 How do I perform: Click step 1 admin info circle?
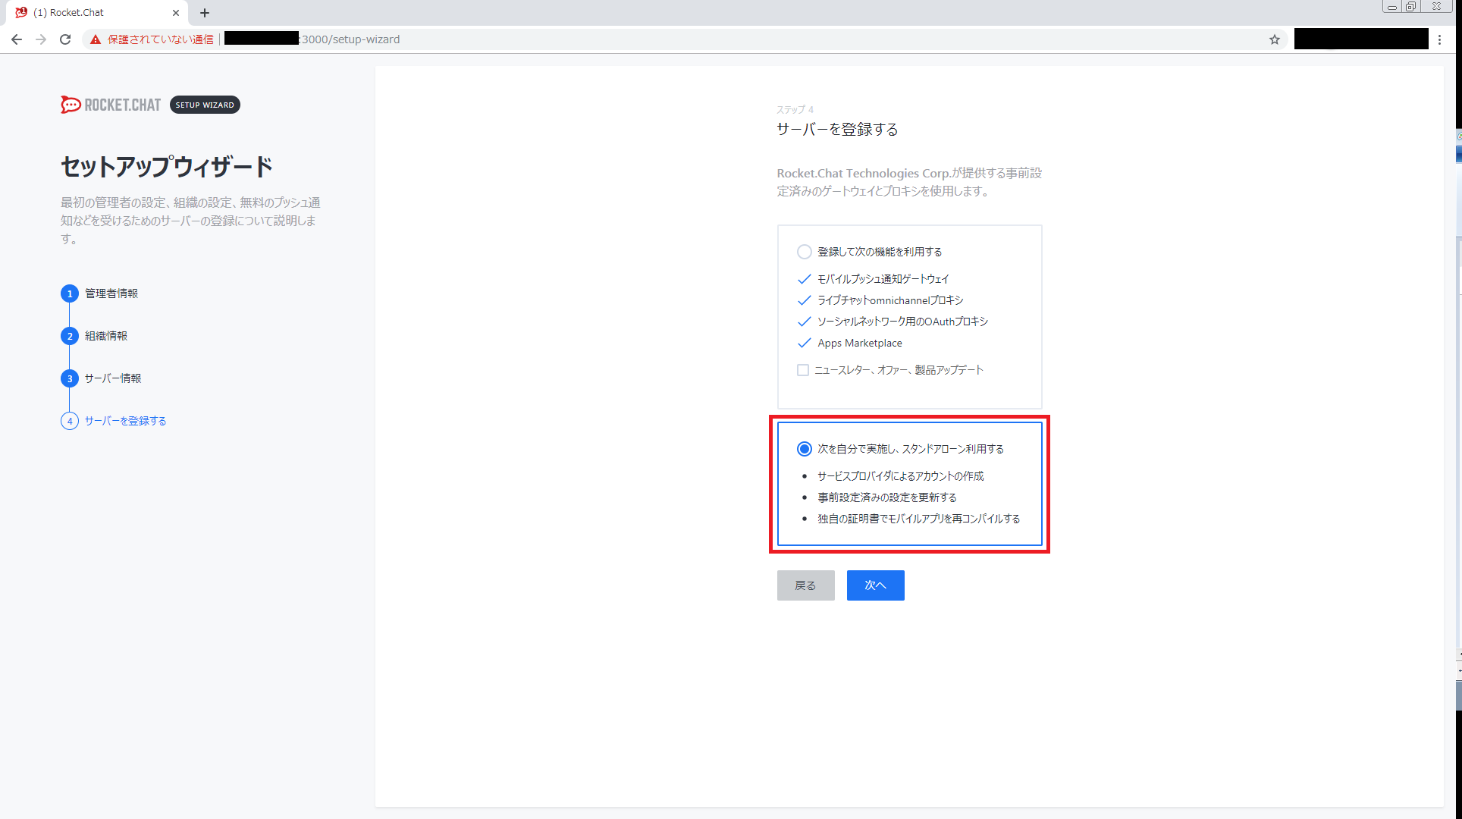(x=70, y=293)
